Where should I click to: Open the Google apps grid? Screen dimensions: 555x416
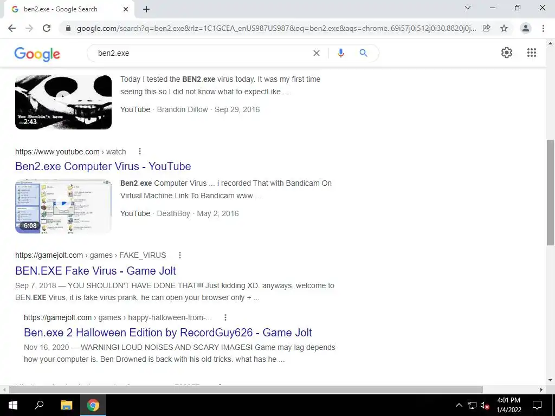(532, 53)
